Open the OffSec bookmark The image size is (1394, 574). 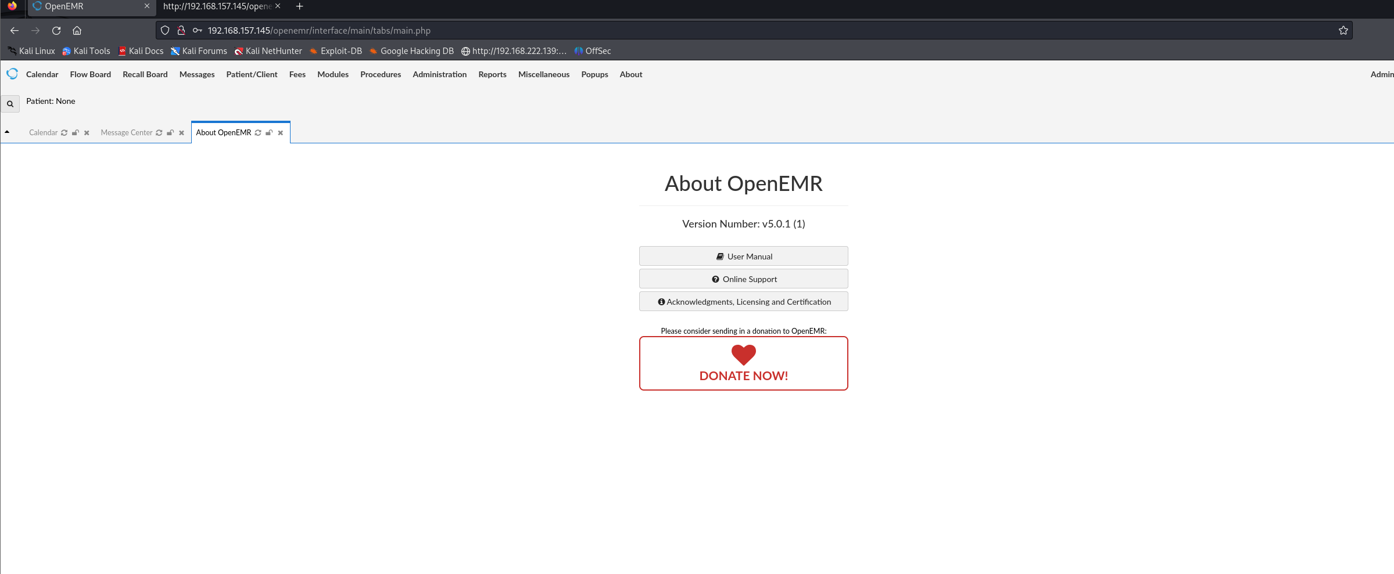tap(592, 51)
